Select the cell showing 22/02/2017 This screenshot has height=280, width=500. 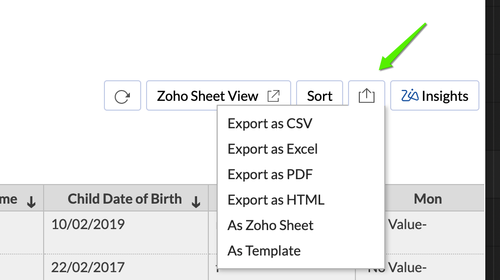tap(126, 267)
